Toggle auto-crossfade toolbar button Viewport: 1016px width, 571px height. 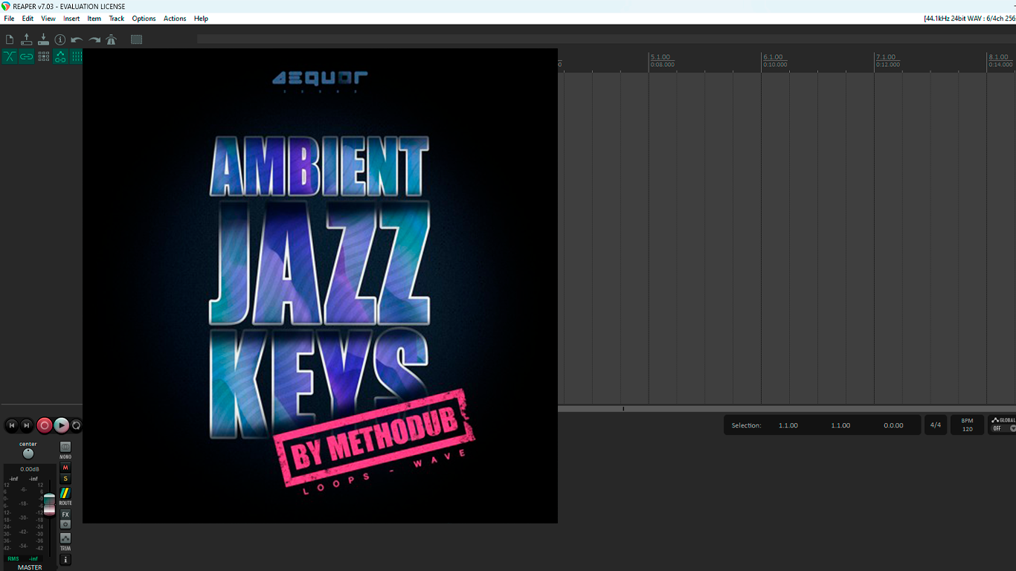(x=10, y=57)
